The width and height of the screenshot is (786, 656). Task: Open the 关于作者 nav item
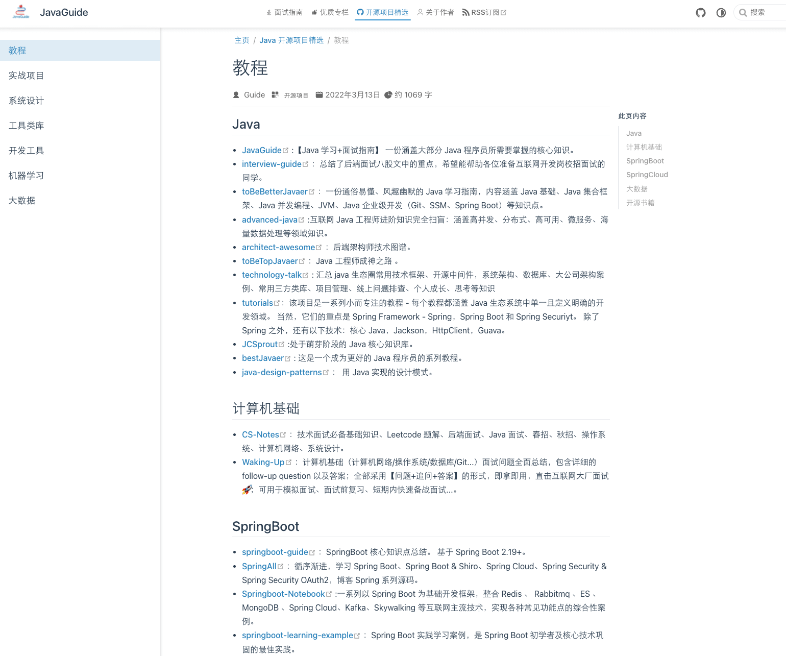[435, 12]
